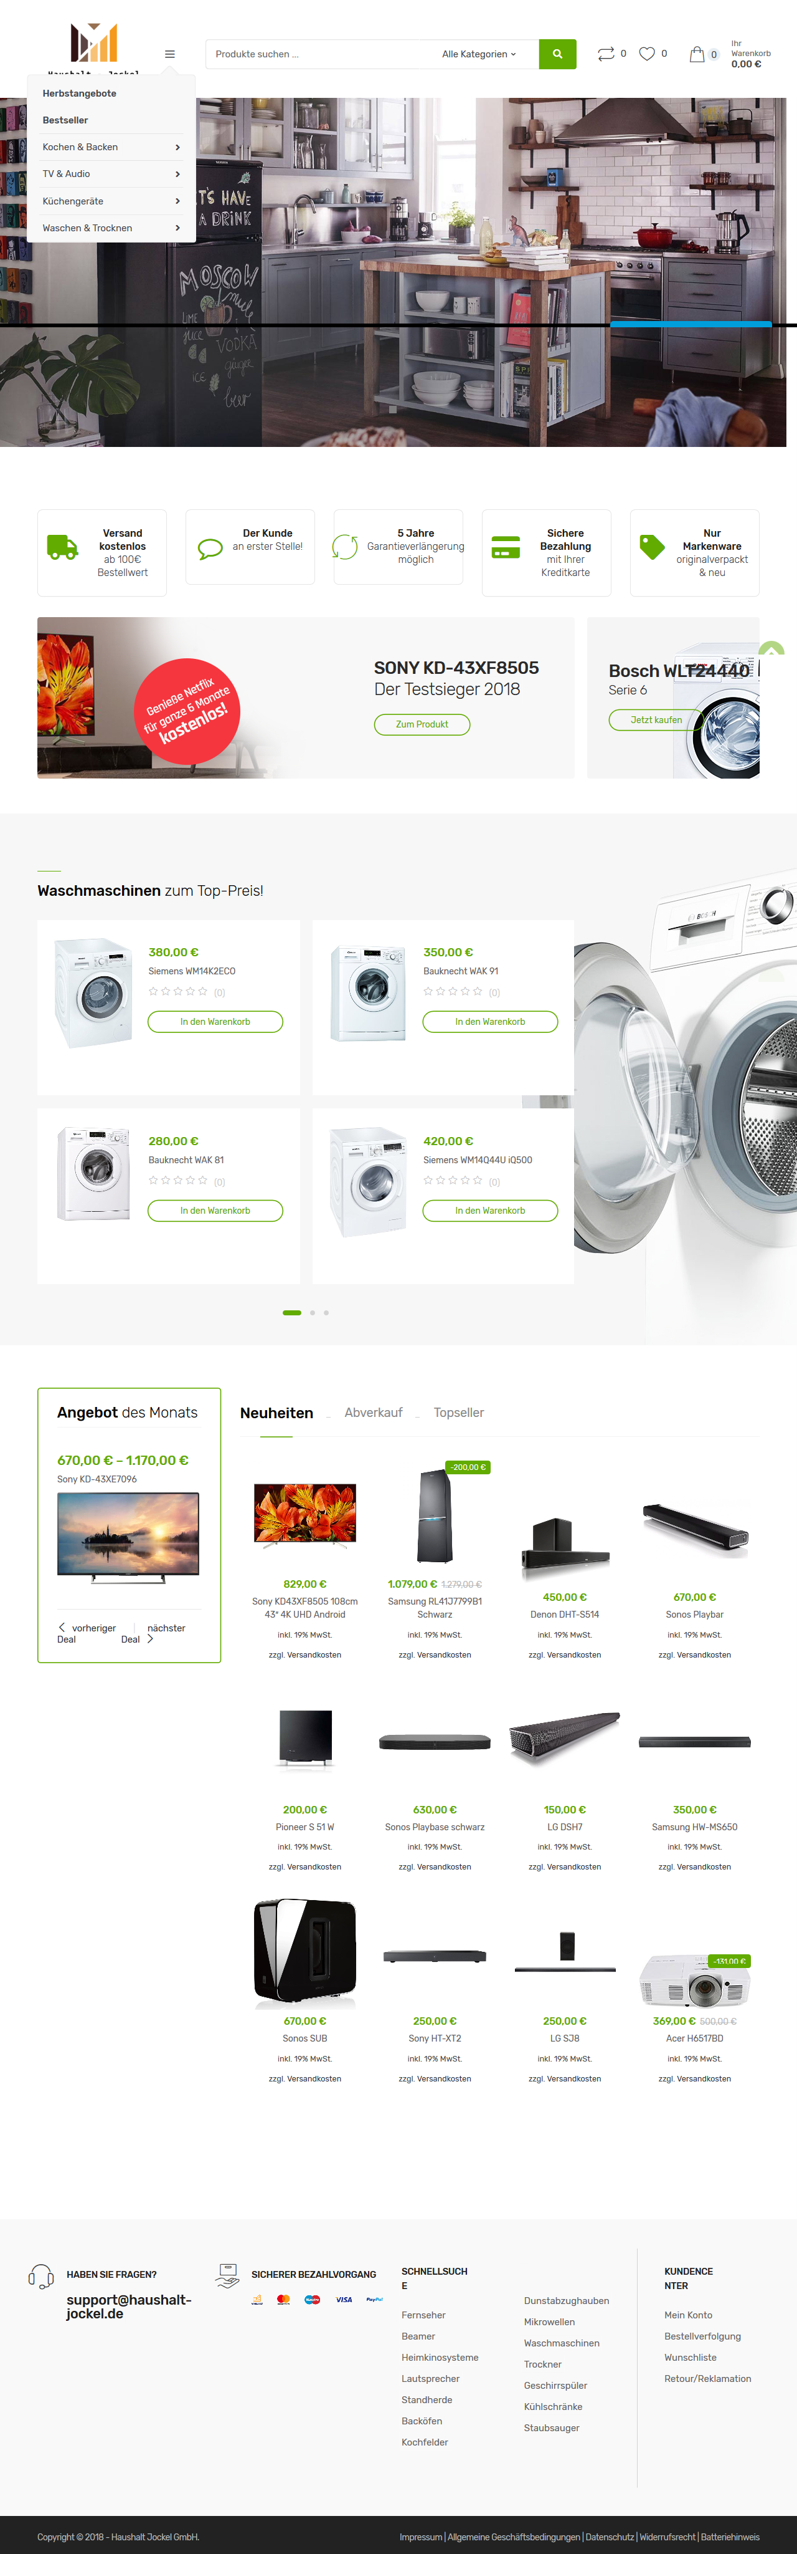The height and width of the screenshot is (2554, 797).
Task: Select the active first carousel dot
Action: [292, 1312]
